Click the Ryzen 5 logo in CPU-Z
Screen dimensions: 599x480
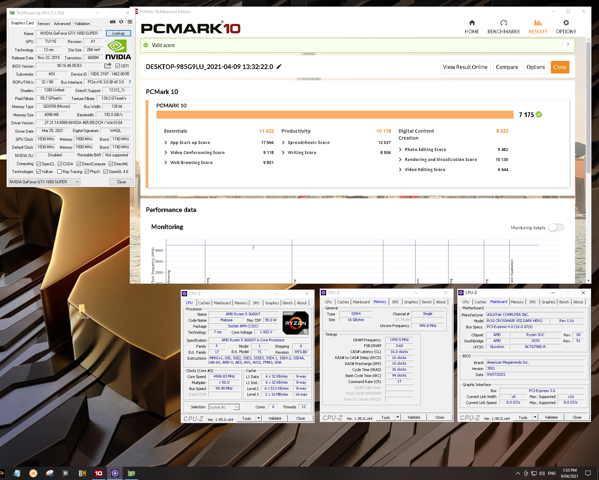point(295,323)
